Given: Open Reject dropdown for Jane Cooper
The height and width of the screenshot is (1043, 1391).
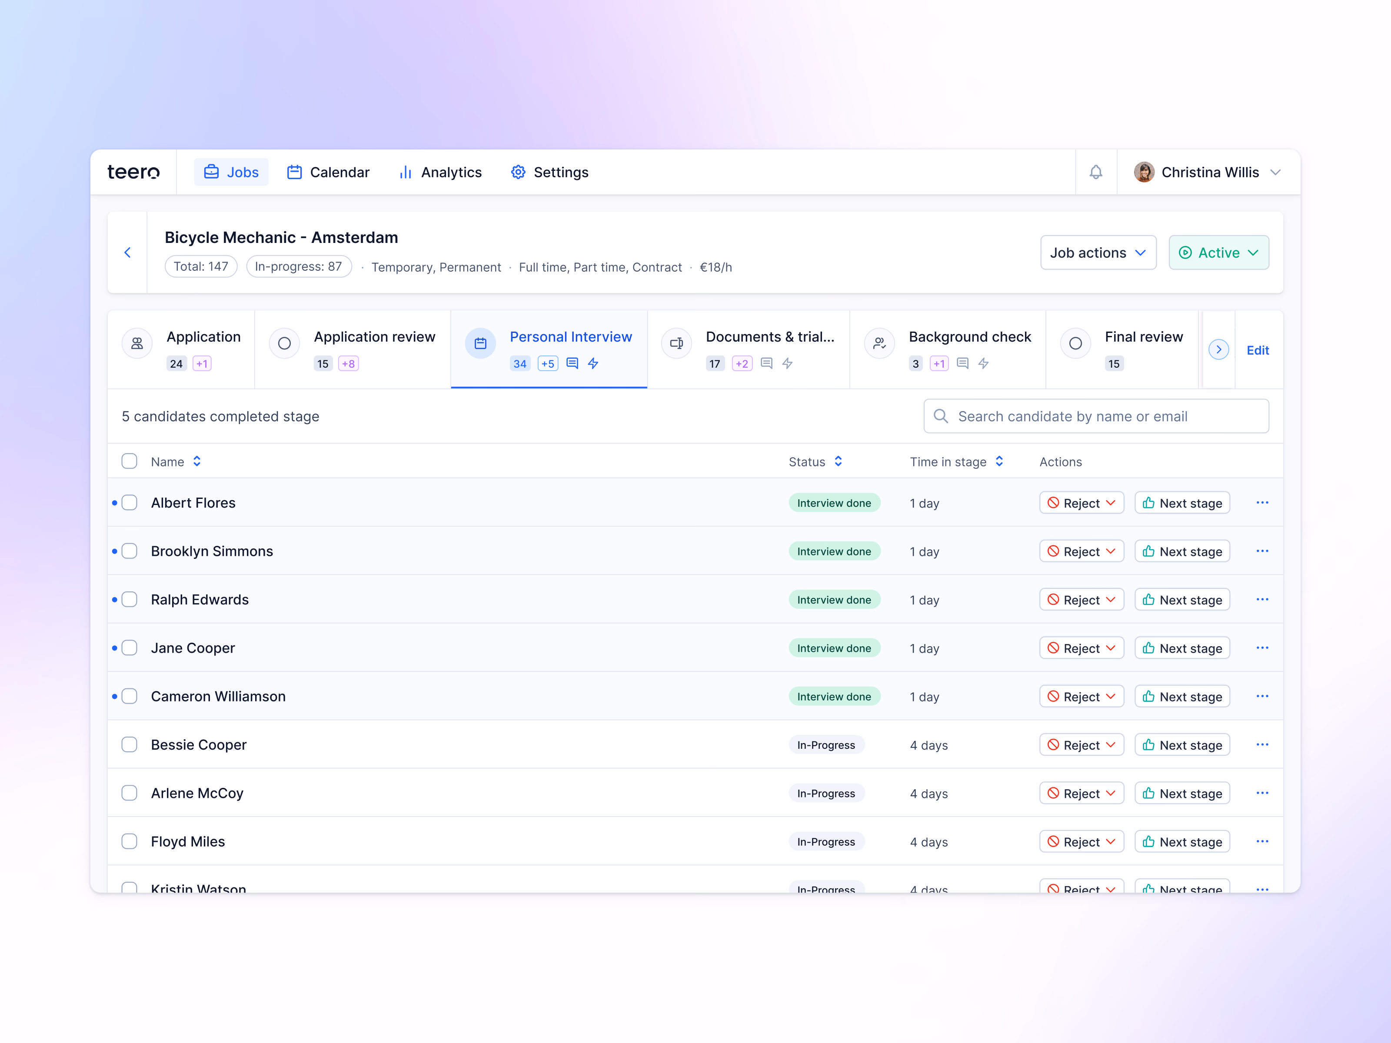Looking at the screenshot, I should [x=1081, y=648].
